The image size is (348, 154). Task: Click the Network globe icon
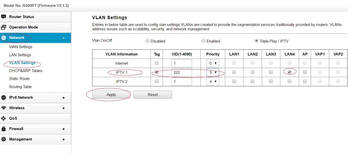point(4,38)
